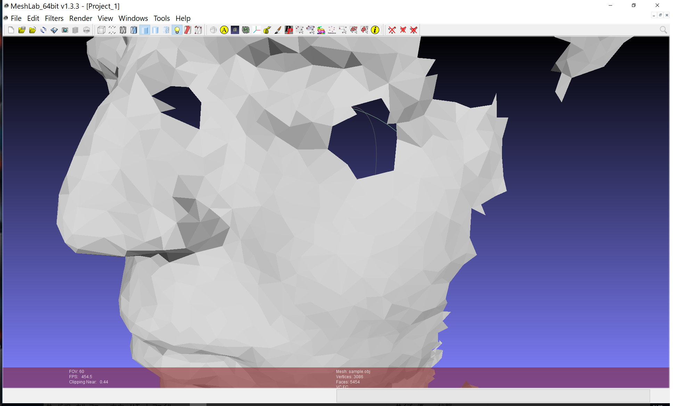Open the Filters menu
Viewport: 673px width, 406px height.
coord(54,18)
